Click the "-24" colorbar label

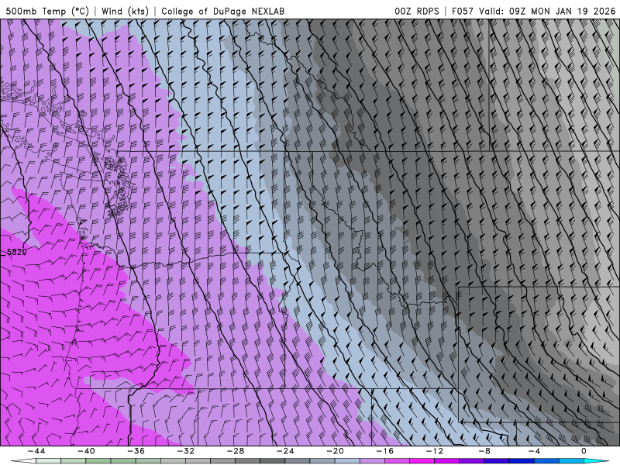(x=285, y=451)
